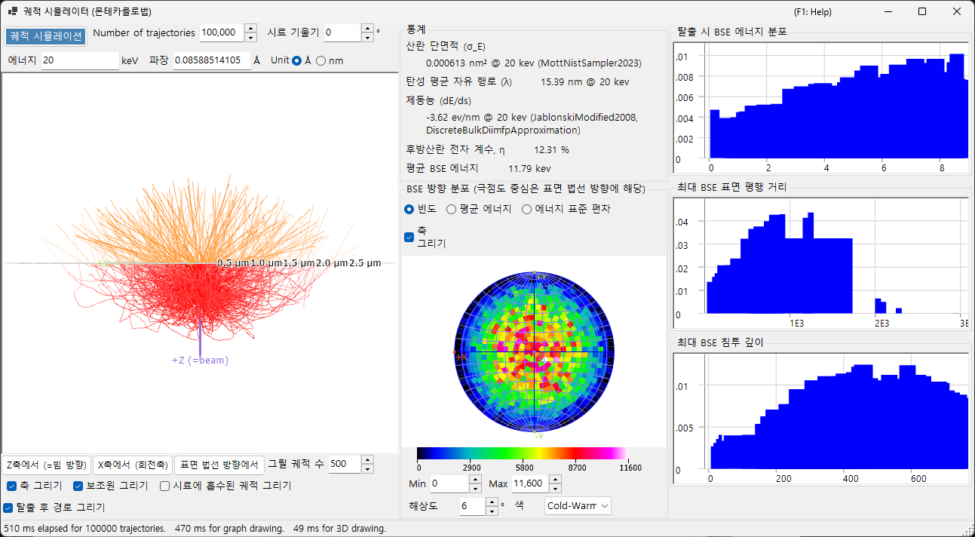Viewport: 975px width, 537px height.
Task: View from X축에서 (회전축)
Action: [133, 465]
